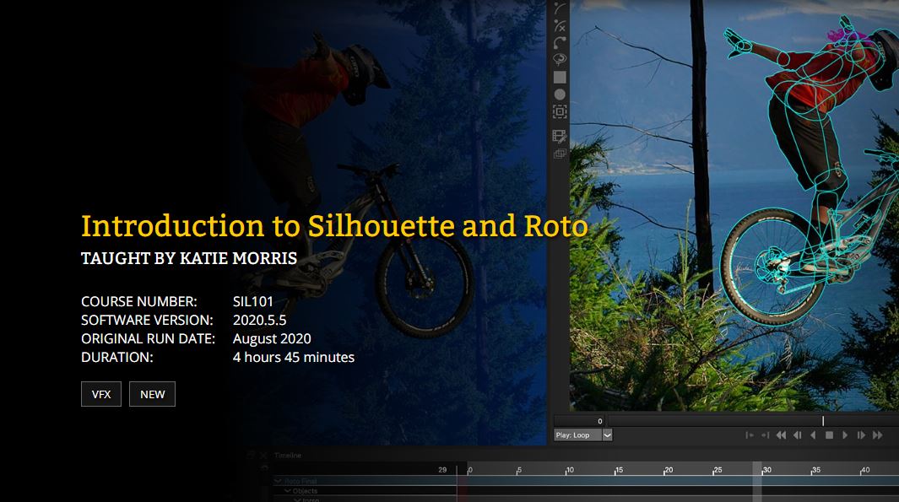
Task: Click frame 35 on the timeline ruler
Action: 816,470
